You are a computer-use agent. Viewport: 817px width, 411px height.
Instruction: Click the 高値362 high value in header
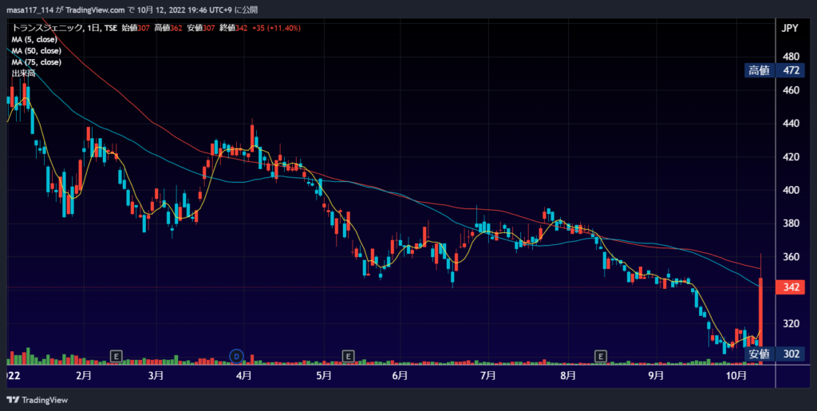[x=168, y=28]
